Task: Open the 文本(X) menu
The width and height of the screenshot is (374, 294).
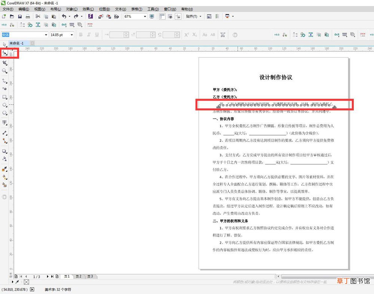Action: (x=120, y=9)
